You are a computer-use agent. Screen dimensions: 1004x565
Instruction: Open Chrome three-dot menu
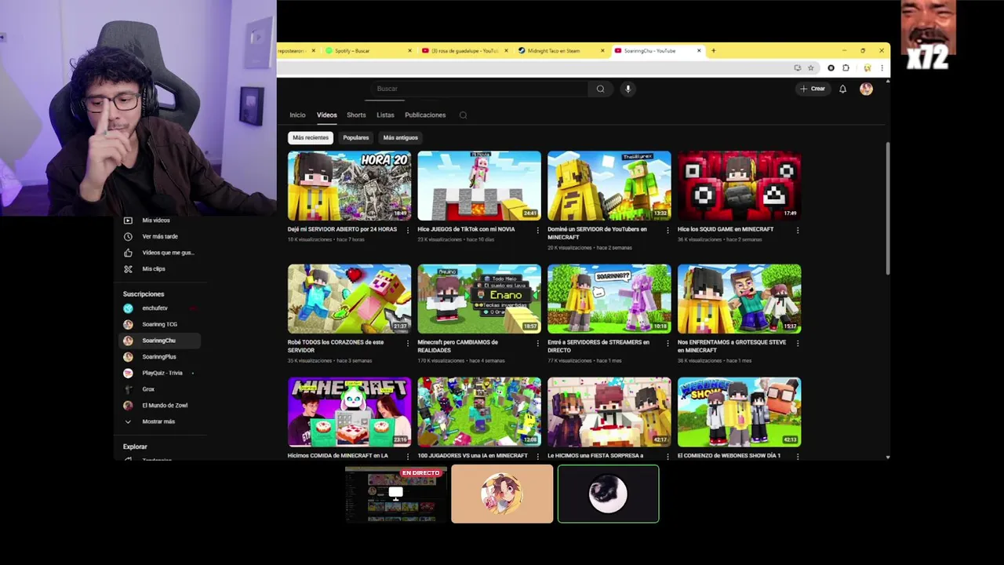tap(882, 67)
